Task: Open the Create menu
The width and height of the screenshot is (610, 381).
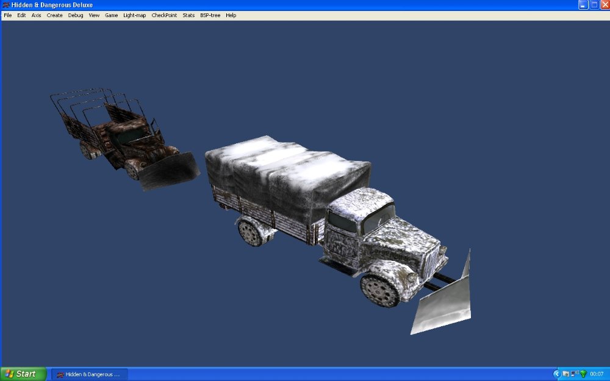Action: [54, 15]
